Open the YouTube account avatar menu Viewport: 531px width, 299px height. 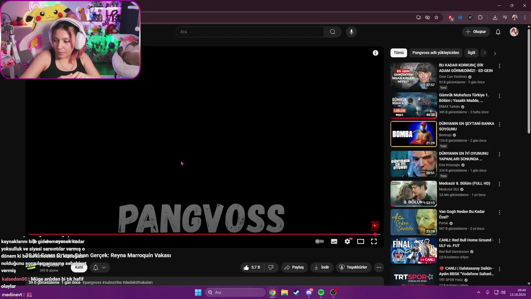click(514, 32)
